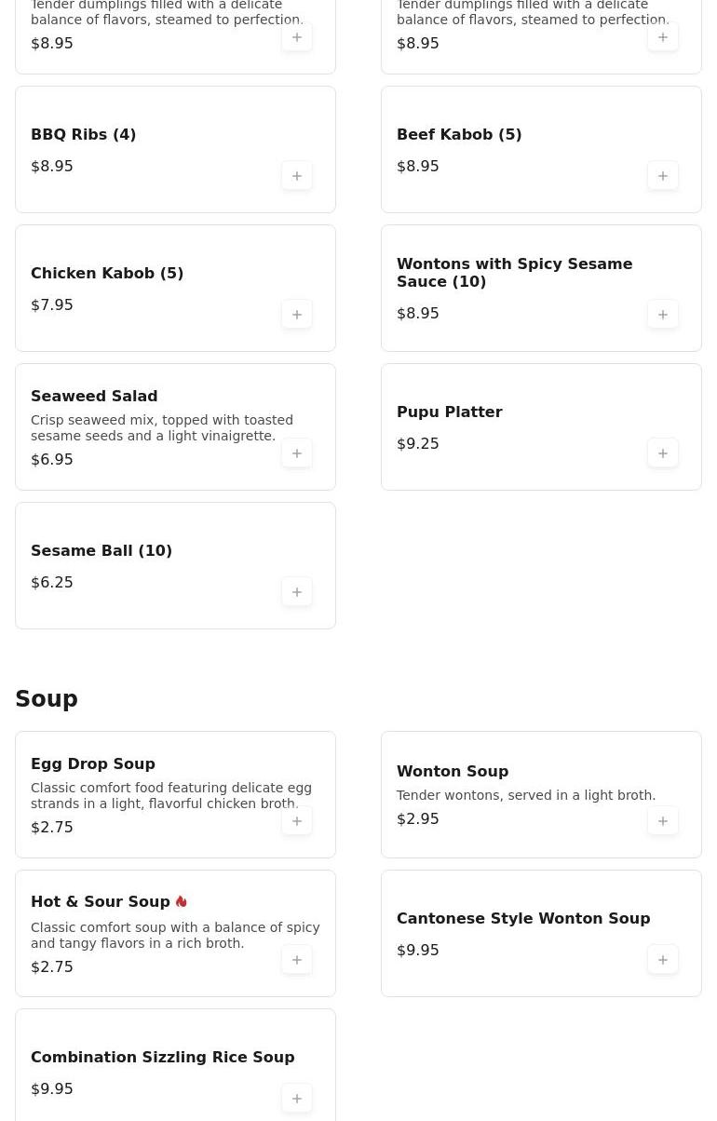717x1121 pixels.
Task: Click the Soup section heading
Action: pos(47,699)
